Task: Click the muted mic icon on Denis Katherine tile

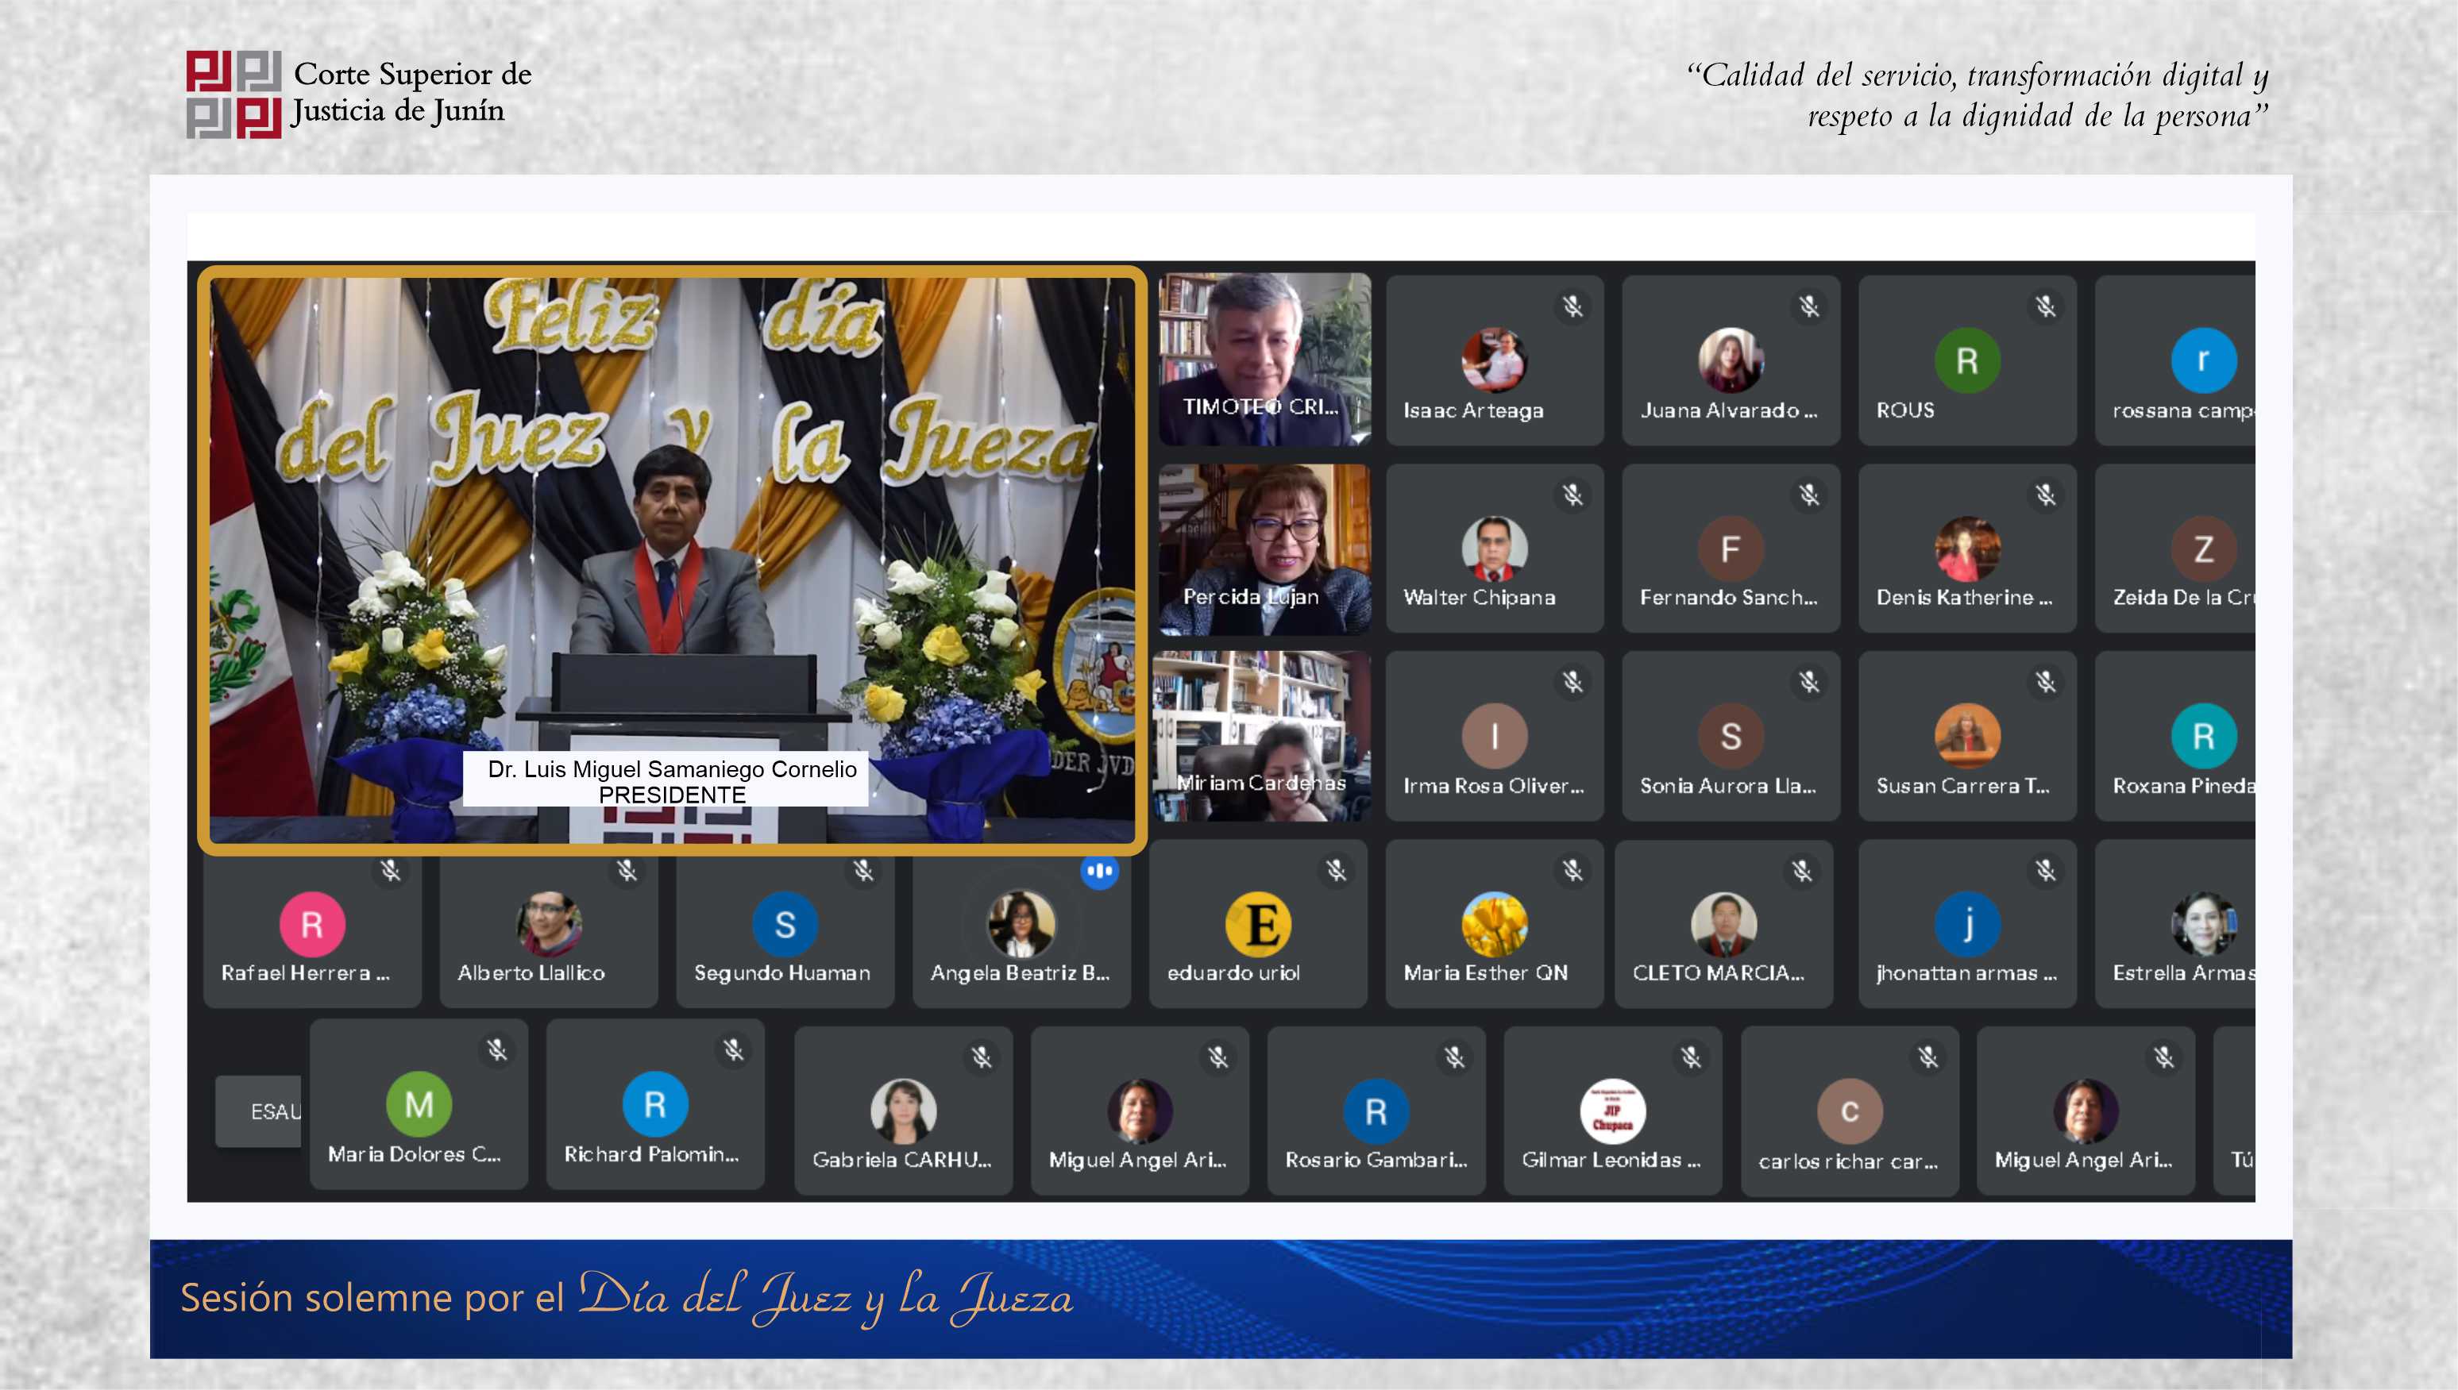Action: [2046, 495]
